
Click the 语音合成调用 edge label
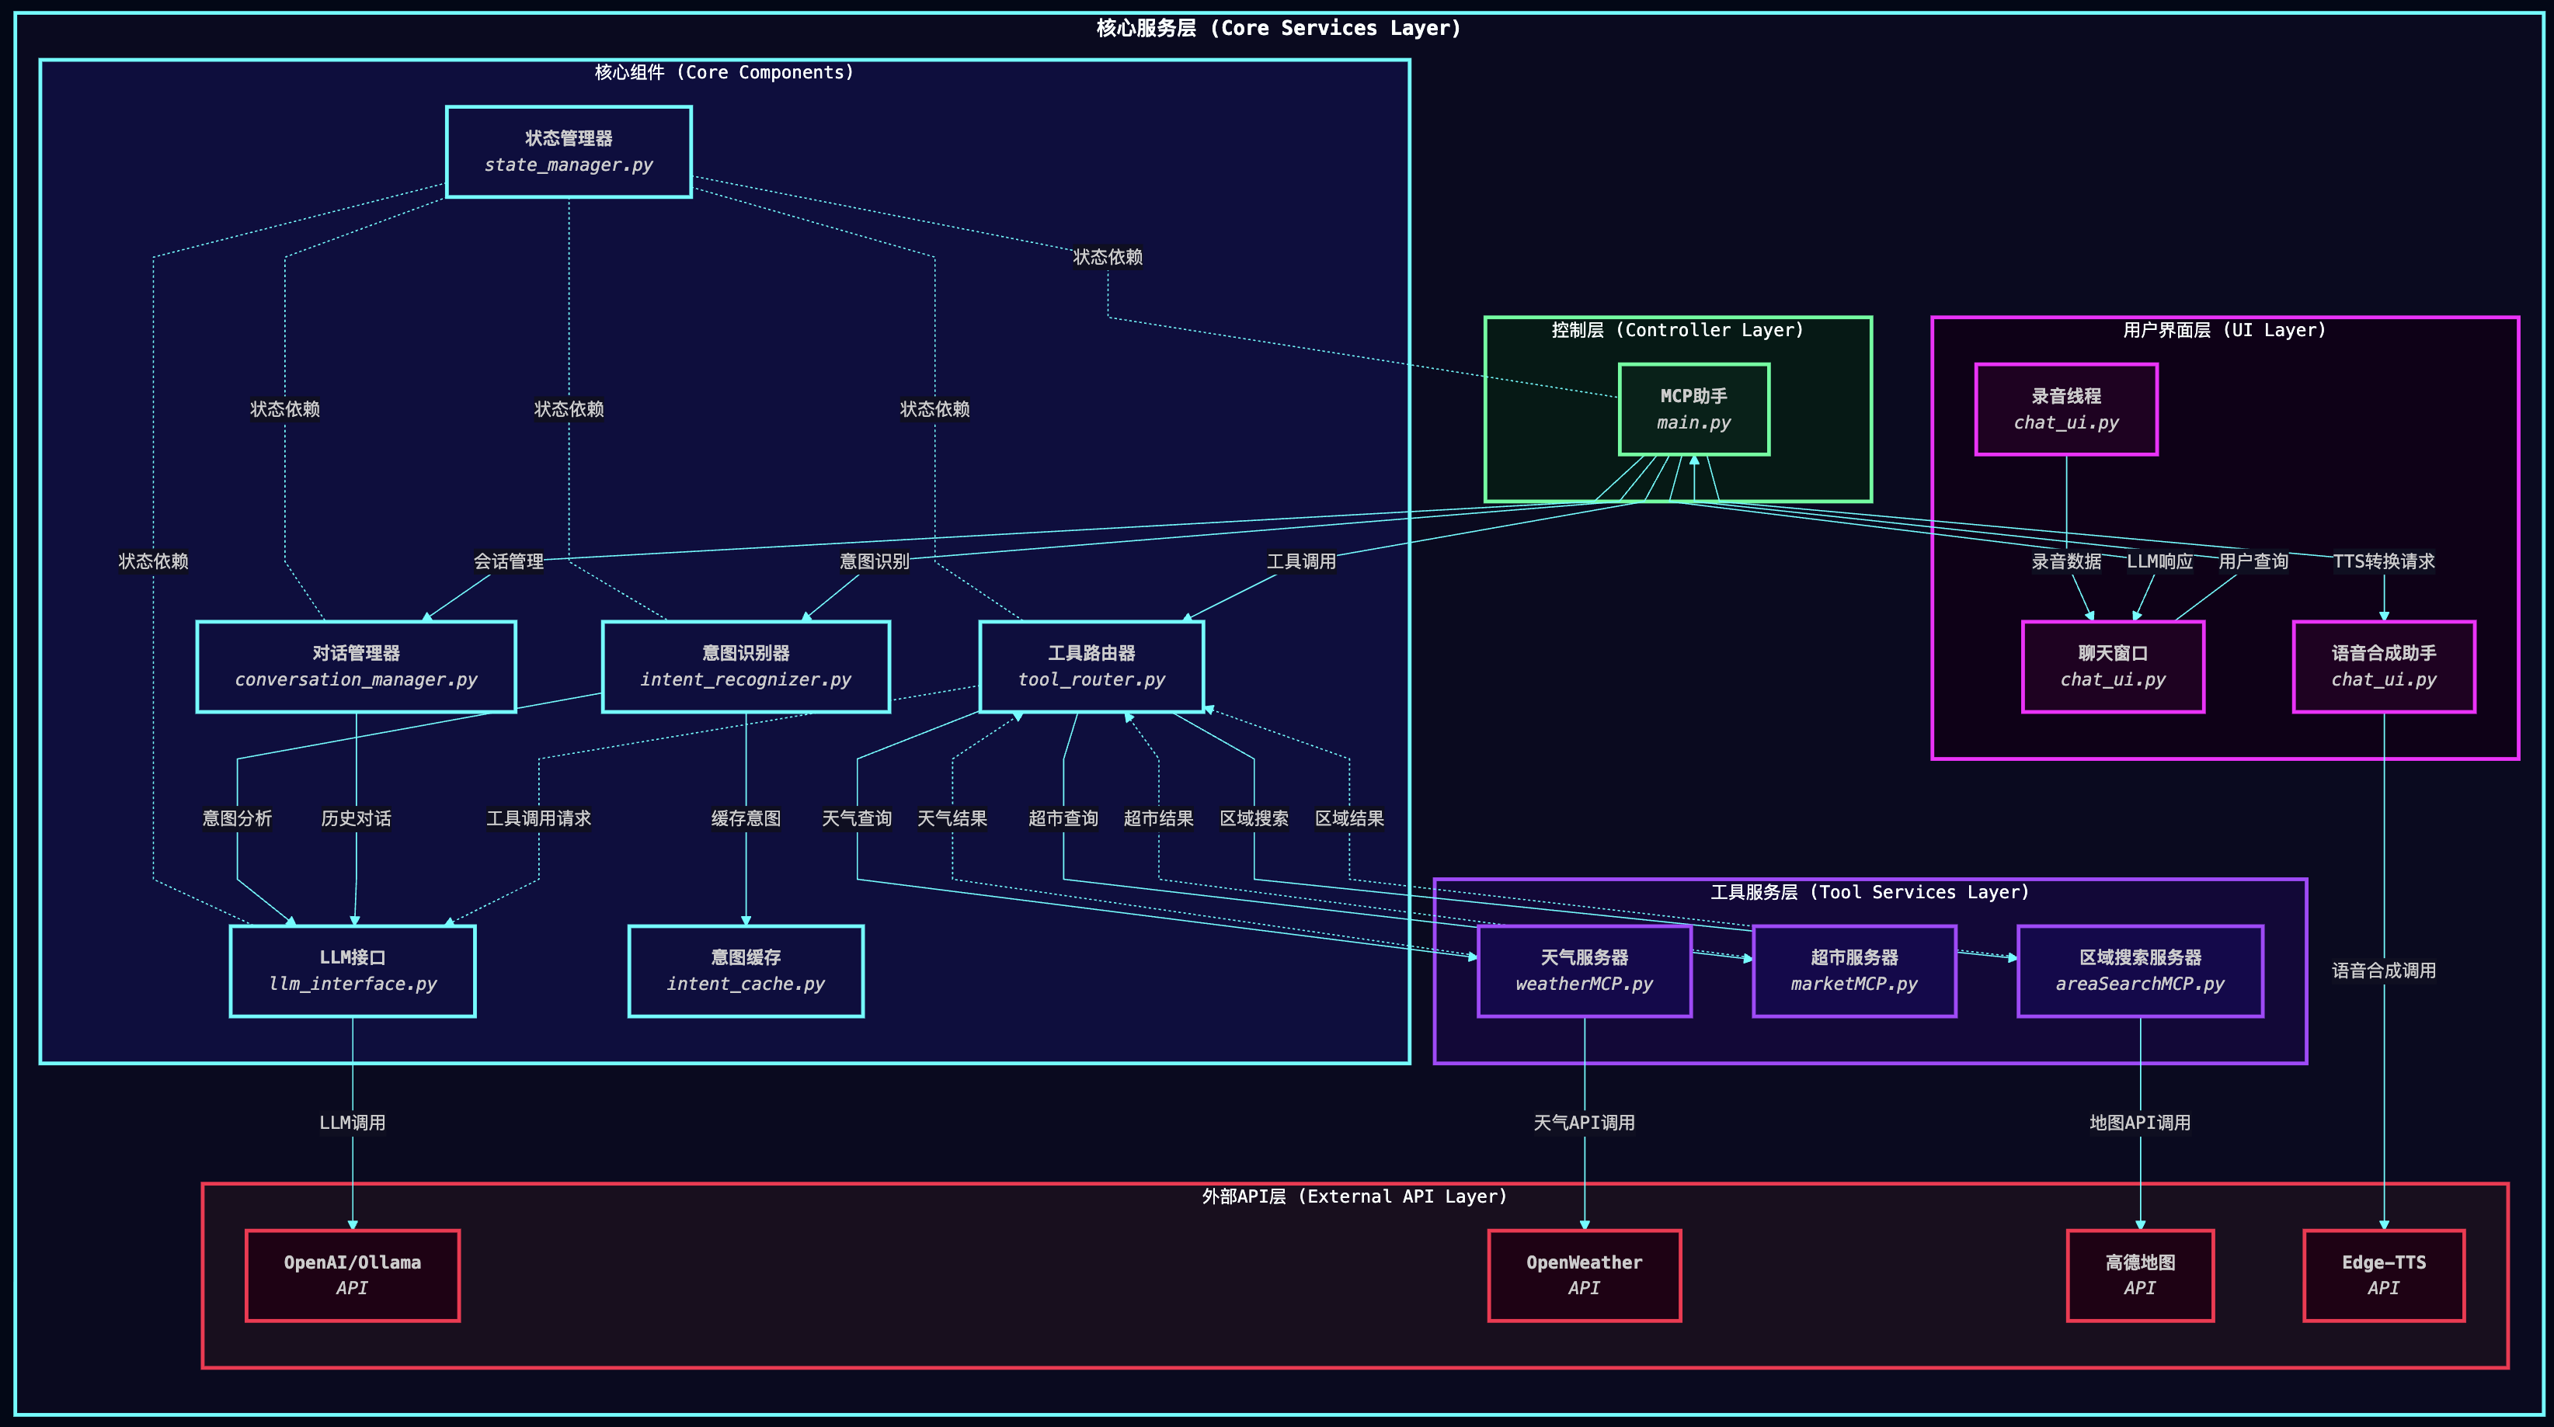[2383, 971]
